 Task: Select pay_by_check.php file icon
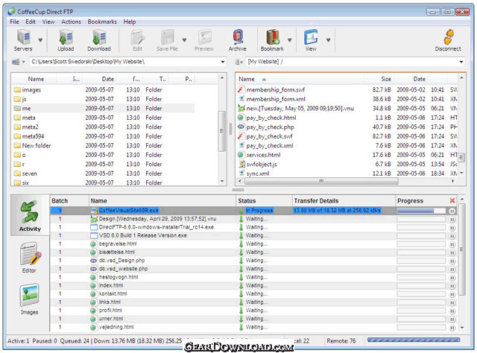click(241, 127)
